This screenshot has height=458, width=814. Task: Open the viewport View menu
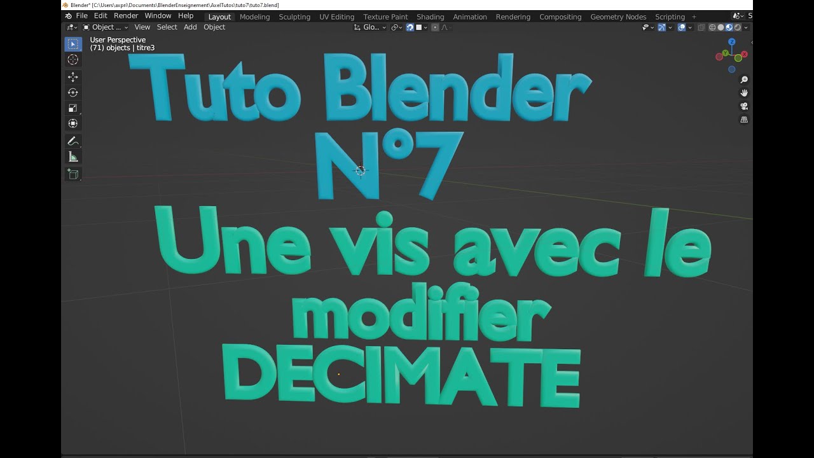point(142,27)
